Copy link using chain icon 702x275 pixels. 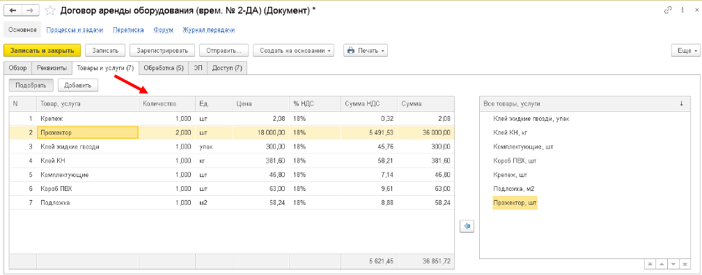(x=669, y=10)
